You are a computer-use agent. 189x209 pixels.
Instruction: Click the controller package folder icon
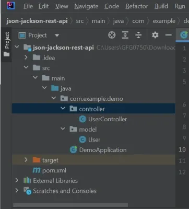click(73, 109)
